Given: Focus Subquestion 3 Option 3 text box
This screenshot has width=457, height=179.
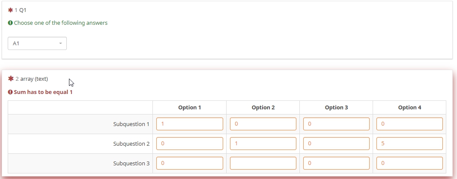Looking at the screenshot, I should coord(336,163).
